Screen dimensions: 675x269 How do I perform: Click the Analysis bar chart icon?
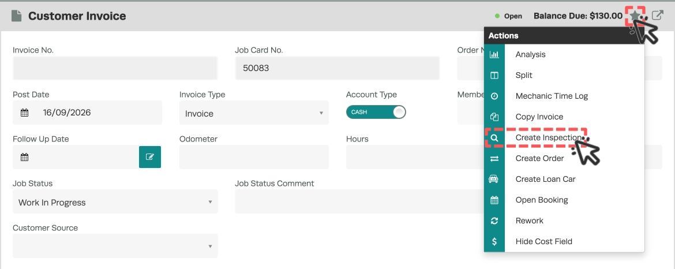pos(494,54)
